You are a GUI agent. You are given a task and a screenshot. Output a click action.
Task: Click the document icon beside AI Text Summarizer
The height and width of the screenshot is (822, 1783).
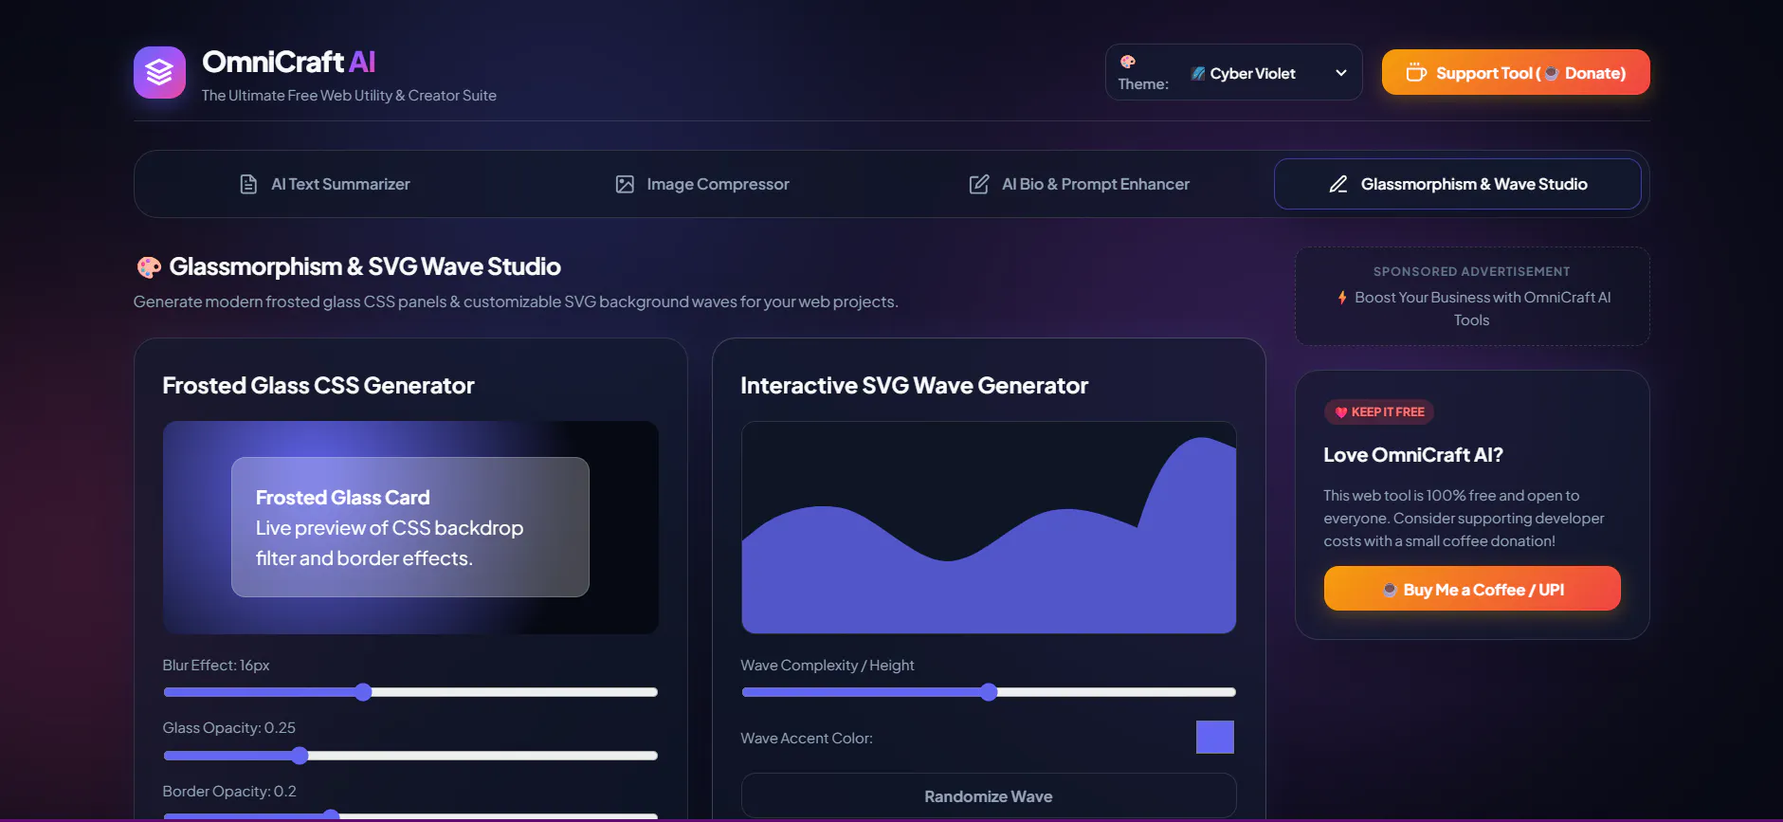click(248, 184)
